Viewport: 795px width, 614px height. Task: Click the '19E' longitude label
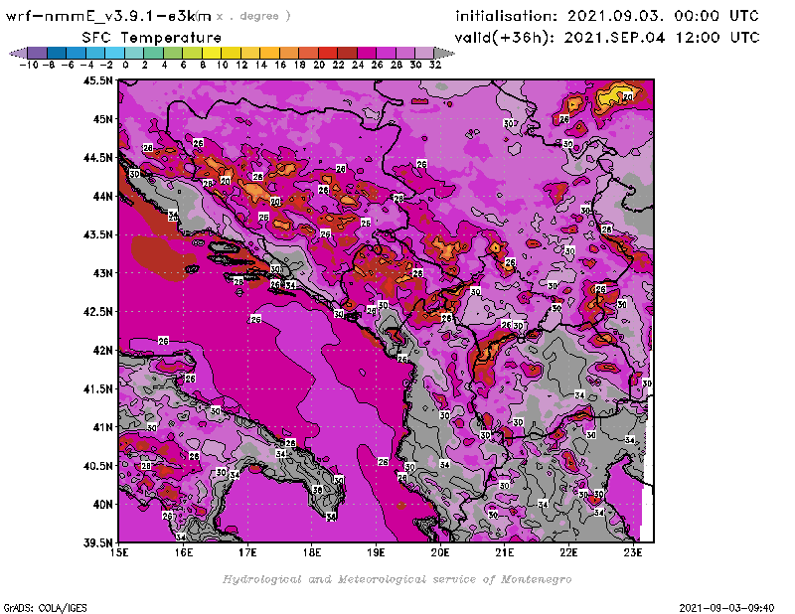377,552
